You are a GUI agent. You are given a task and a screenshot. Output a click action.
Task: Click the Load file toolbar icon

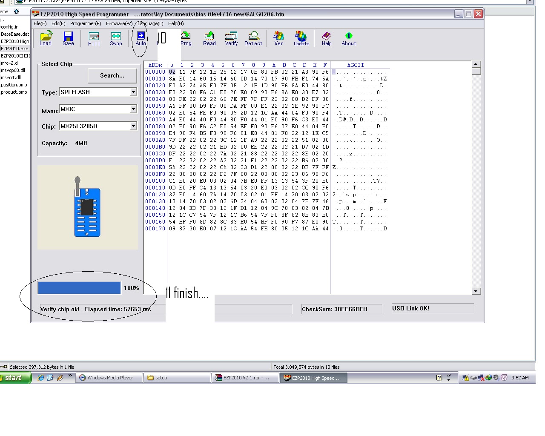[46, 38]
